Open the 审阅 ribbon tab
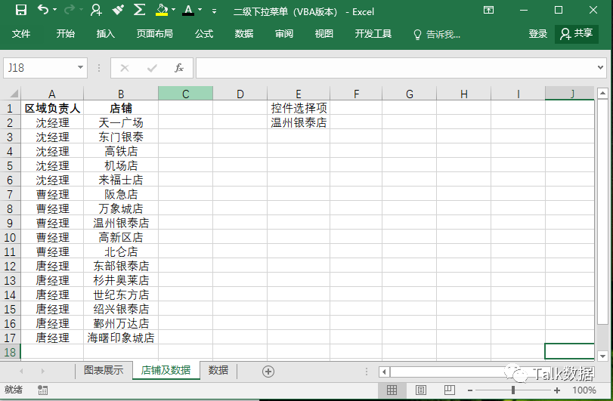The width and height of the screenshot is (613, 401). click(x=284, y=34)
